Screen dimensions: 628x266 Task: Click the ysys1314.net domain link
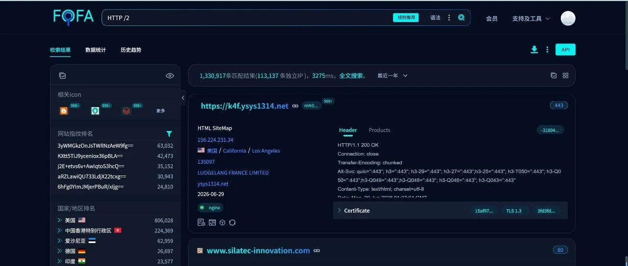[213, 184]
